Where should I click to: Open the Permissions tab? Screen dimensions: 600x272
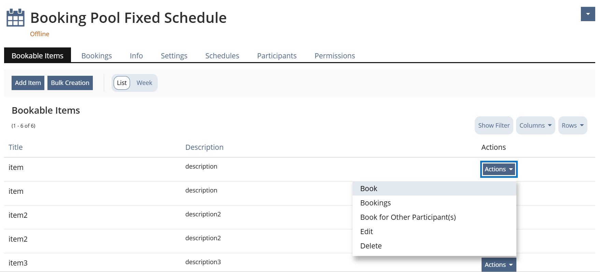pos(334,56)
